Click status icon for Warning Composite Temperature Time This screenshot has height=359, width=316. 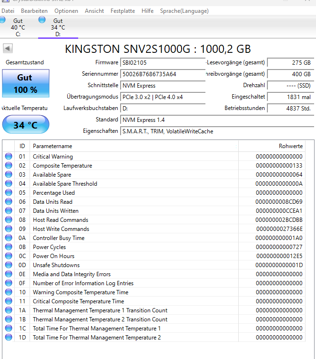(9, 292)
